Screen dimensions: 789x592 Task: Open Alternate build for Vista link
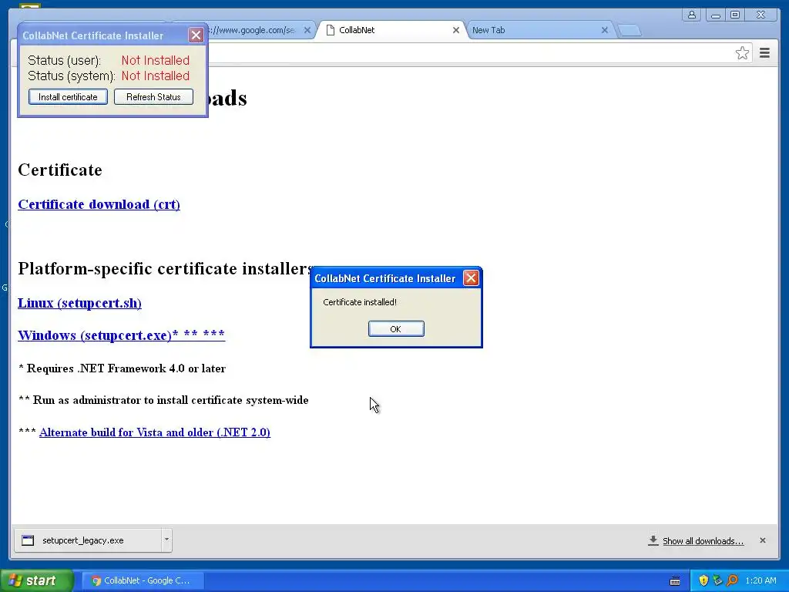point(155,432)
